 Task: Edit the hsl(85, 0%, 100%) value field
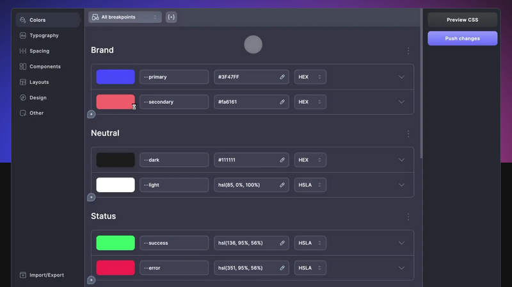251,185
